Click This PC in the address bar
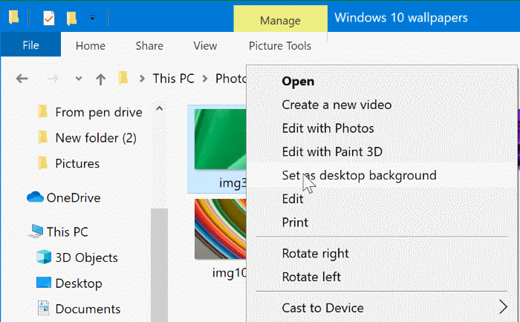The height and width of the screenshot is (322, 520). 173,79
